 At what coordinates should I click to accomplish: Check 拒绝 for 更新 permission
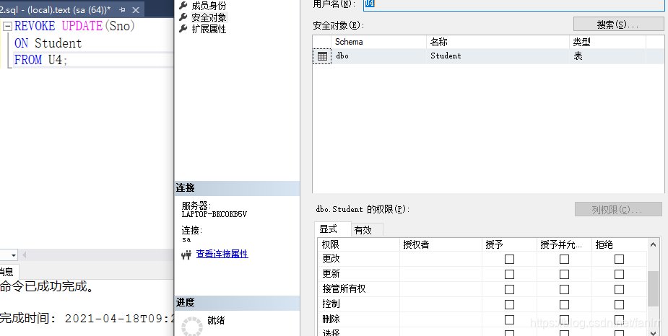click(619, 274)
